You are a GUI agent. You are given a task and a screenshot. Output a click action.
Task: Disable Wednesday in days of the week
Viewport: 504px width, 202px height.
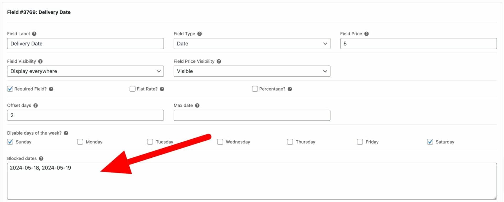pyautogui.click(x=220, y=142)
